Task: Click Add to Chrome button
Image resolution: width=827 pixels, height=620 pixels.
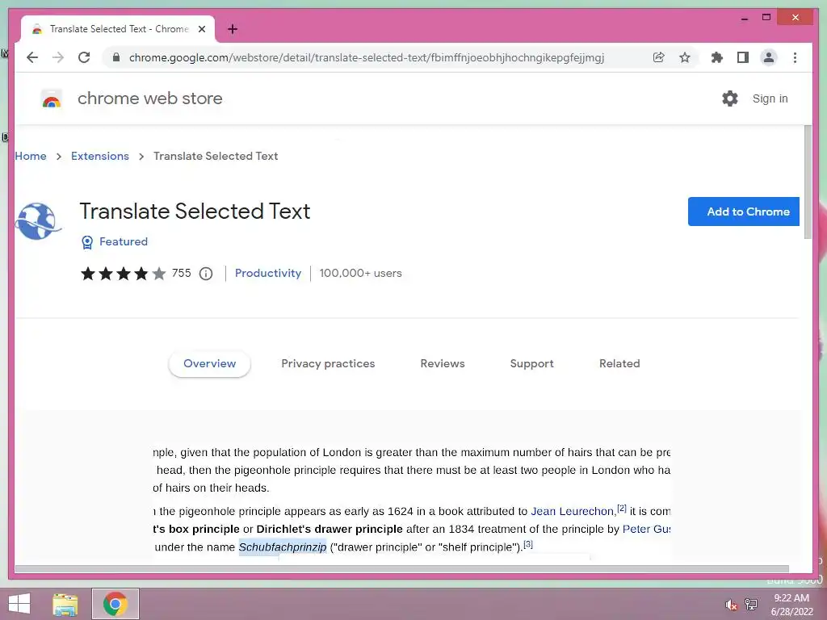Action: (x=743, y=212)
